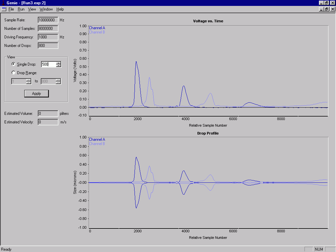
Task: Click the Driving Frequency label
Action: pos(19,37)
